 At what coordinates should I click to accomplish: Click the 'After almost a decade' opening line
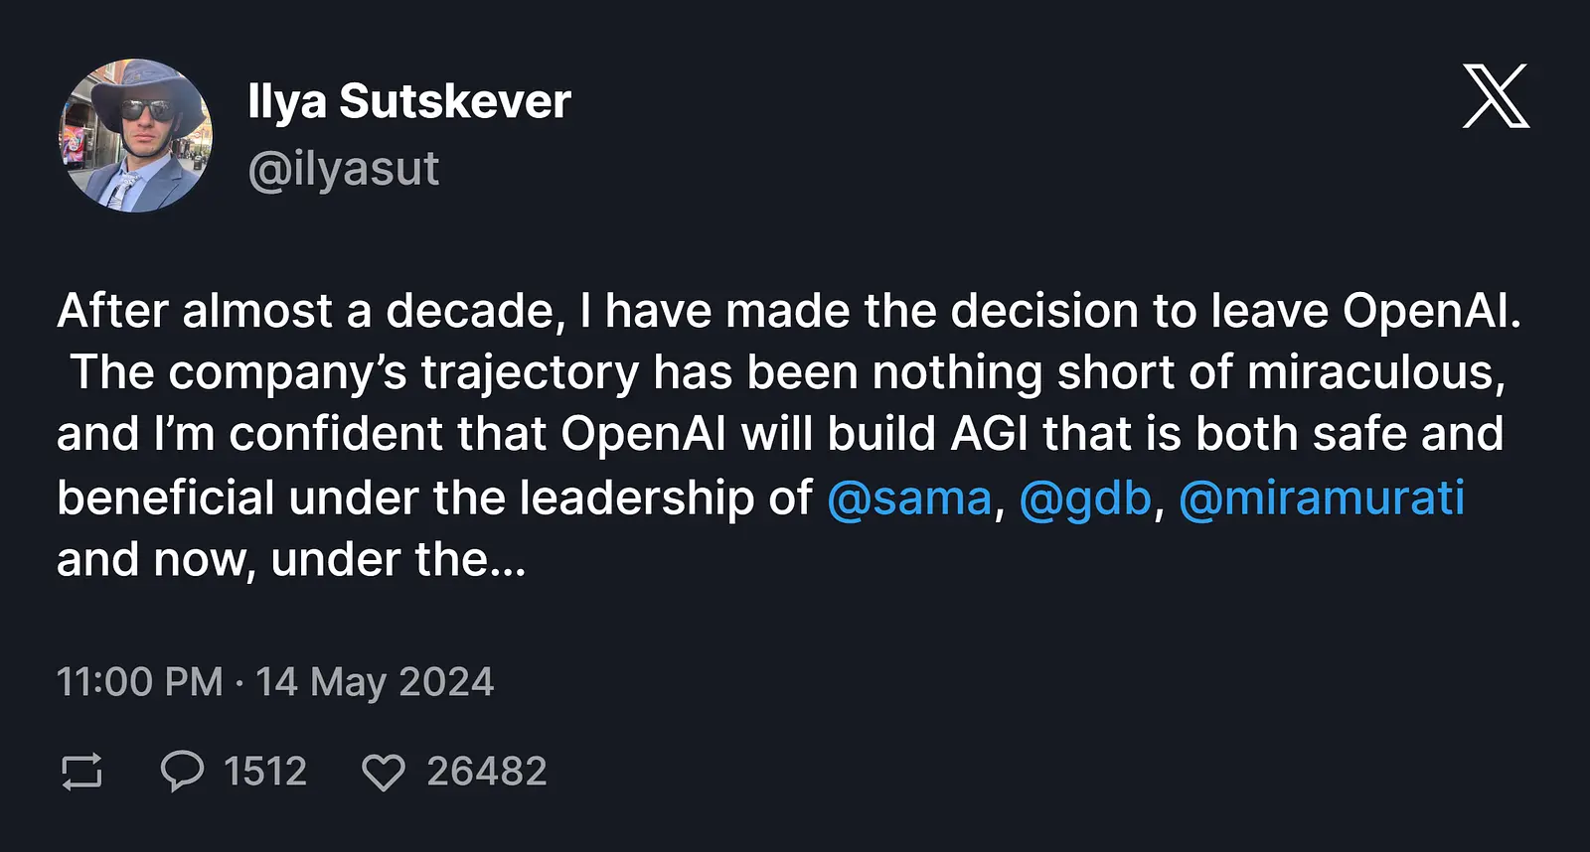(790, 311)
